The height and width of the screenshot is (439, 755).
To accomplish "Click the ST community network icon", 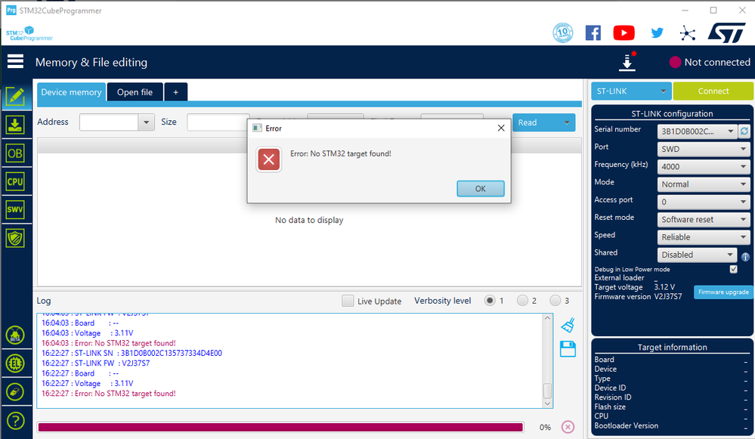I will point(688,32).
